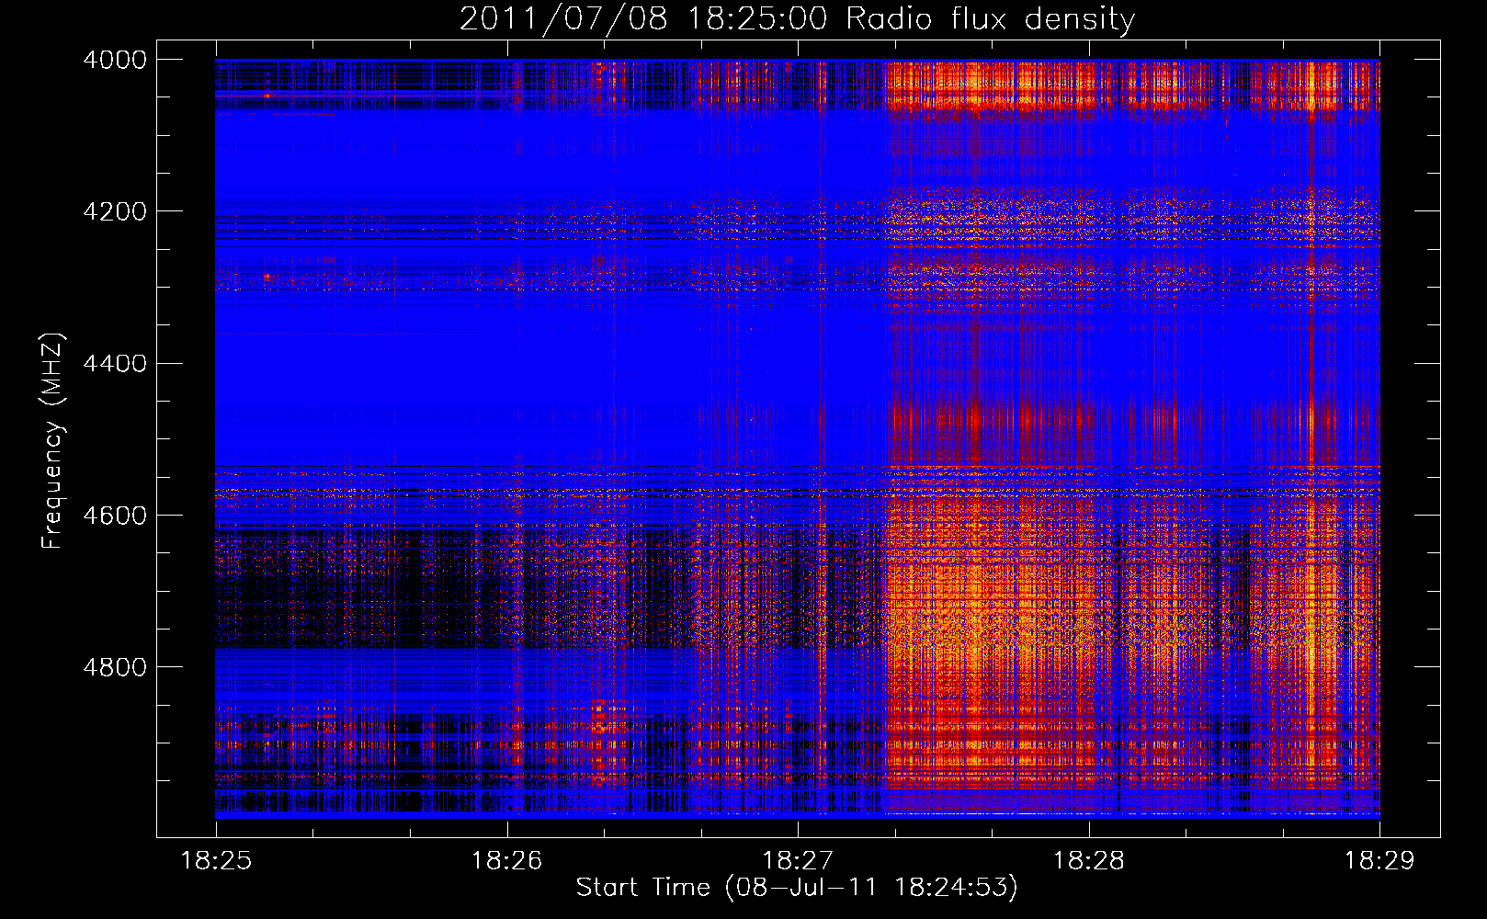This screenshot has height=919, width=1487.
Task: Click the 18:29 time axis label
Action: (x=1379, y=861)
